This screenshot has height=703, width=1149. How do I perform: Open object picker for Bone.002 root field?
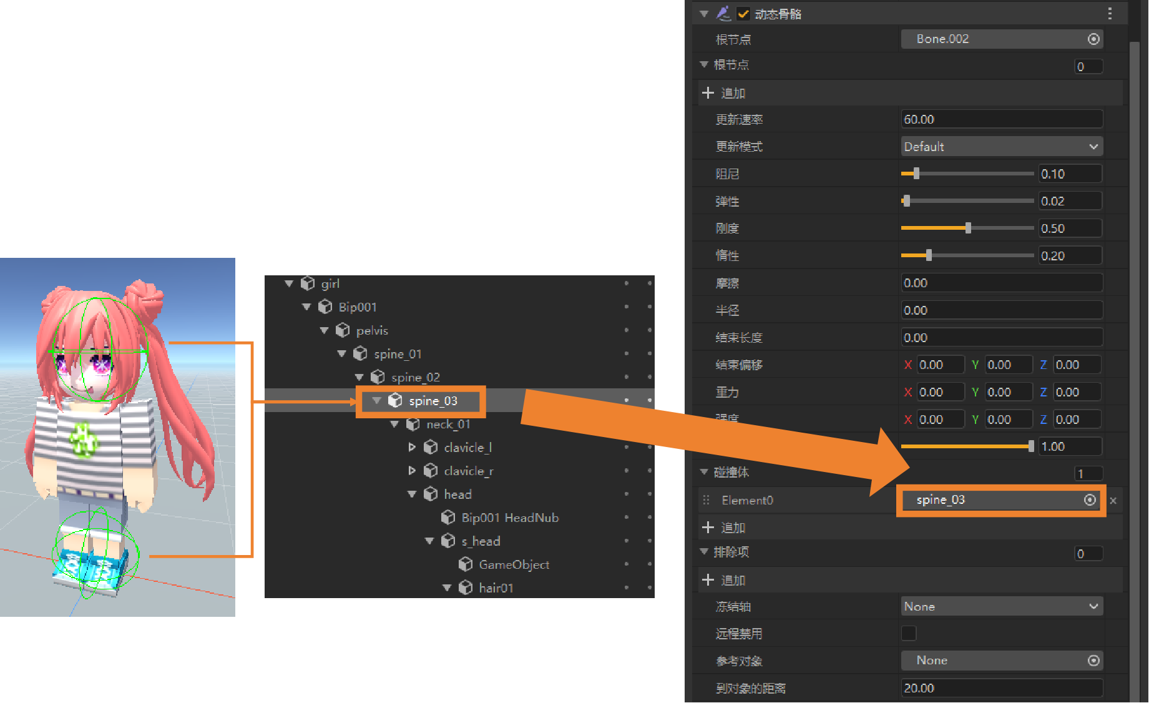pyautogui.click(x=1093, y=39)
